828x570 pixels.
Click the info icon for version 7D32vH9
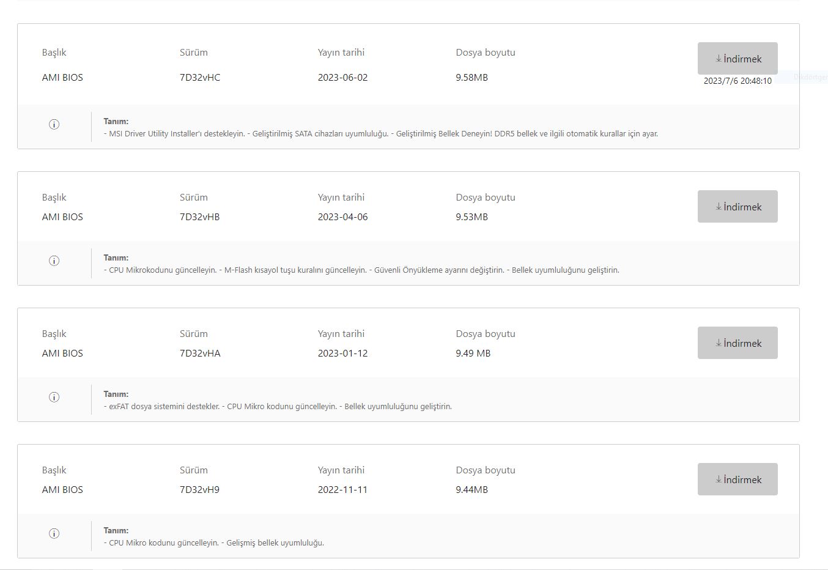point(54,533)
